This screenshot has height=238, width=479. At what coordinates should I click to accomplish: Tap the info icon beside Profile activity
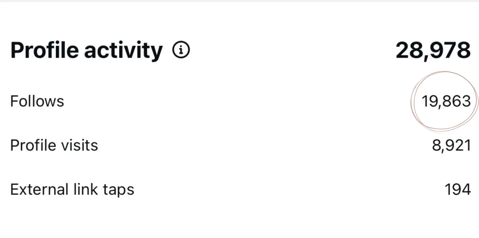coord(181,50)
